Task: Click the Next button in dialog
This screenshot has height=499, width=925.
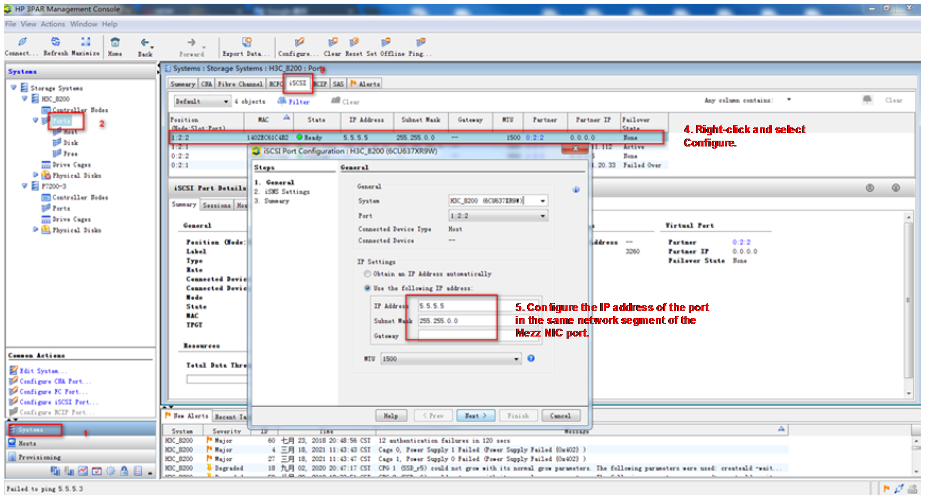Action: (x=476, y=416)
